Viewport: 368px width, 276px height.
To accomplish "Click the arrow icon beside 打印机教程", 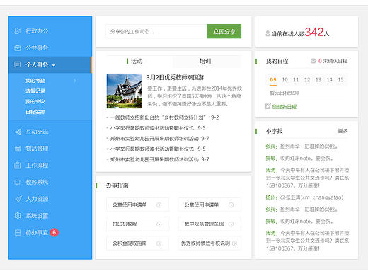I will [159, 224].
